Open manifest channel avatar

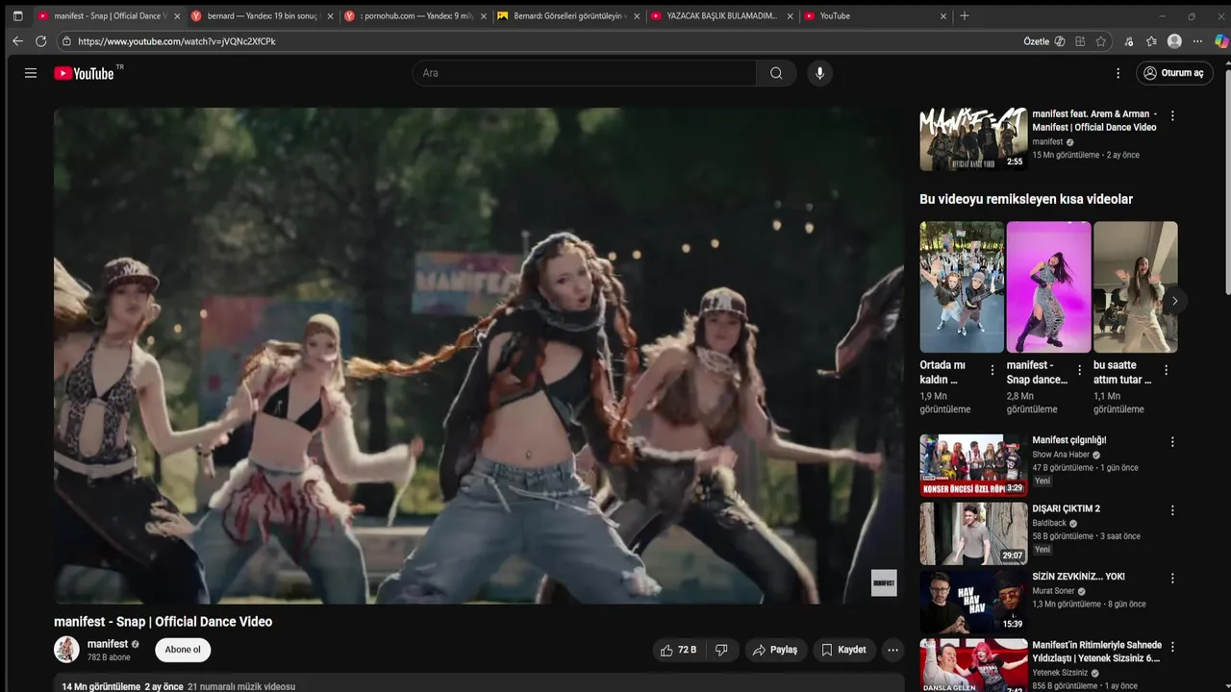tap(66, 650)
